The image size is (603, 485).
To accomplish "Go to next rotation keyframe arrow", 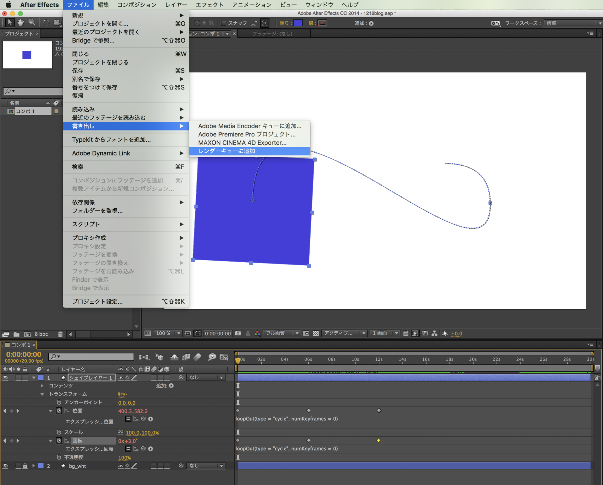I will click(18, 440).
